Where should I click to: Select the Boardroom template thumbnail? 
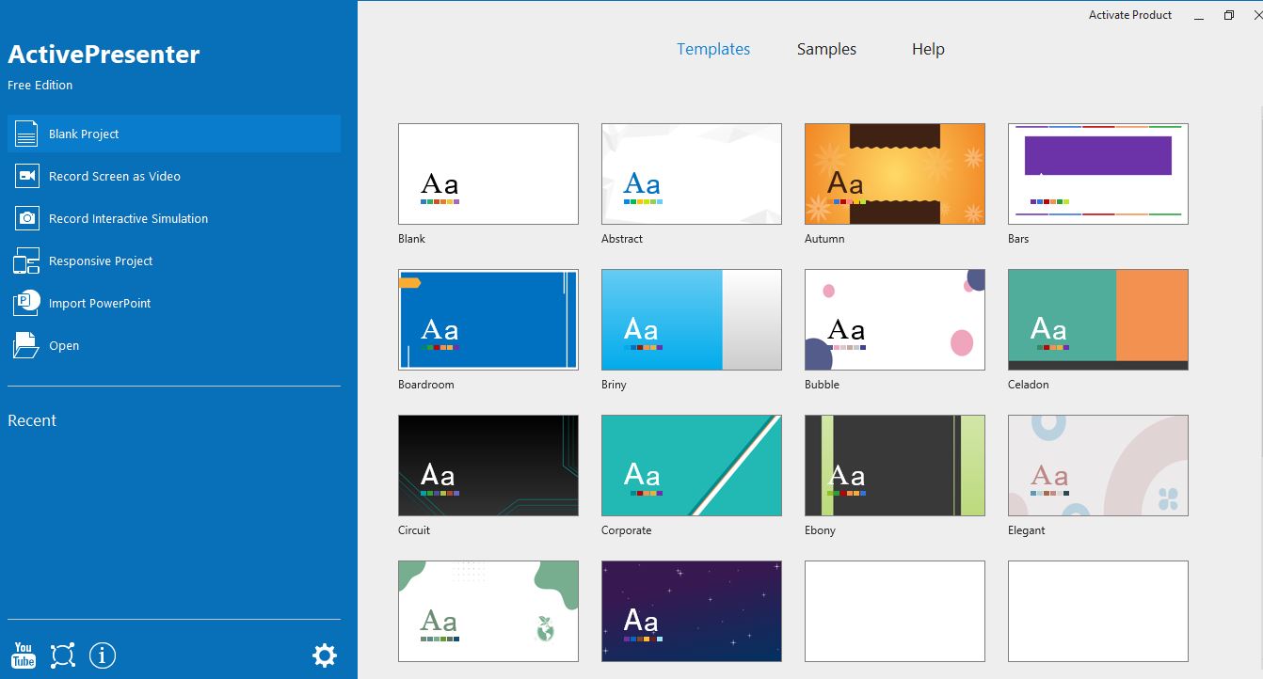488,320
